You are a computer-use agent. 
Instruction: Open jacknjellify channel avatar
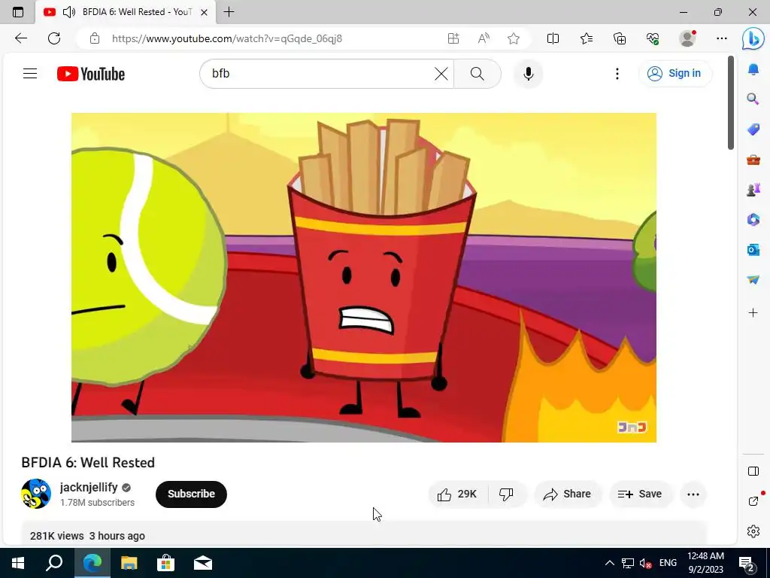(x=36, y=494)
